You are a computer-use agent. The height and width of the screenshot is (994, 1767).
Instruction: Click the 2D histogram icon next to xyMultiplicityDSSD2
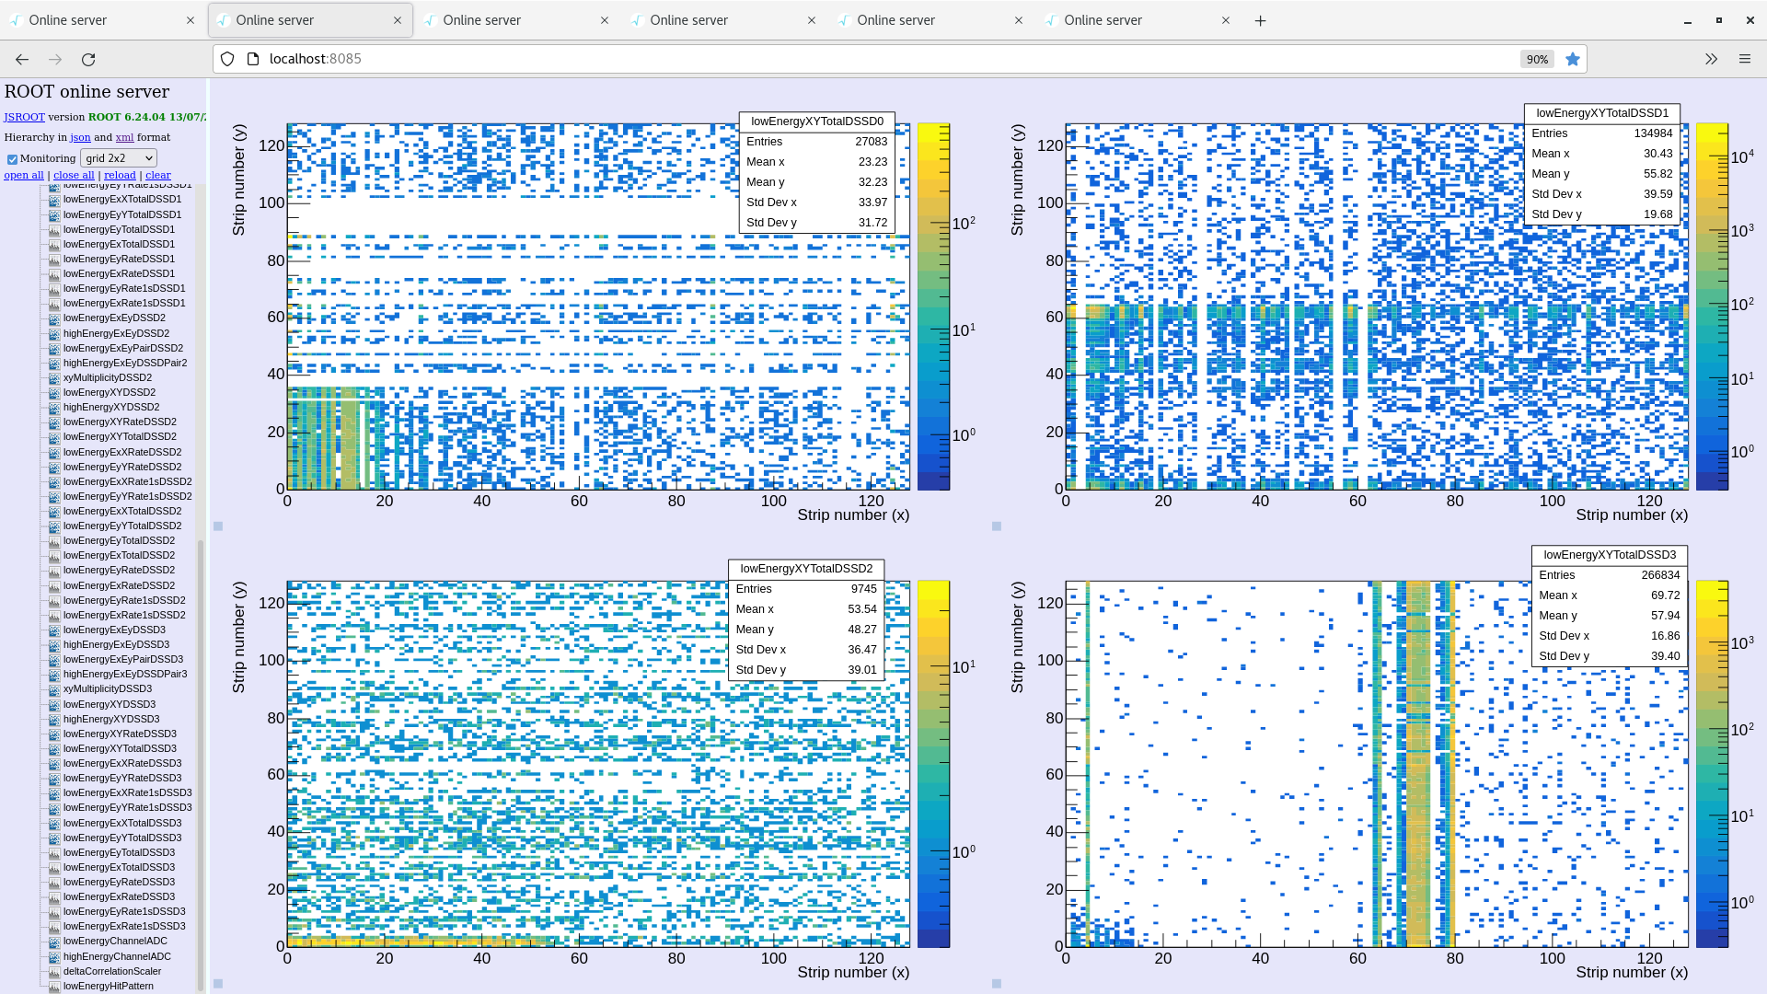coord(53,377)
